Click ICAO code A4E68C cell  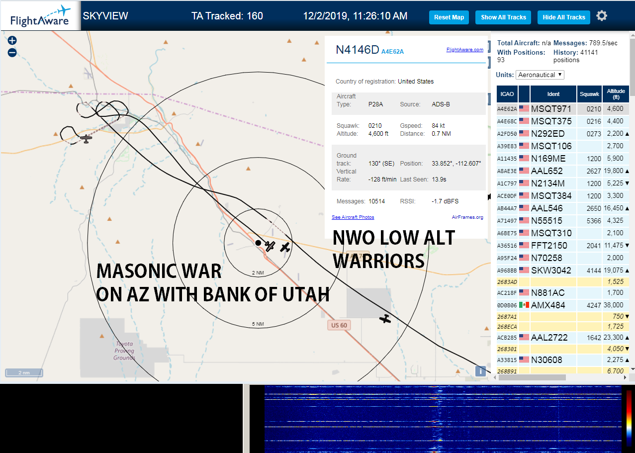[507, 121]
